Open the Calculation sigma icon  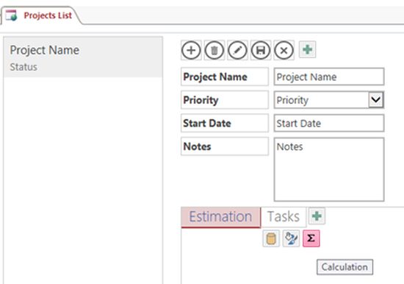pos(311,238)
